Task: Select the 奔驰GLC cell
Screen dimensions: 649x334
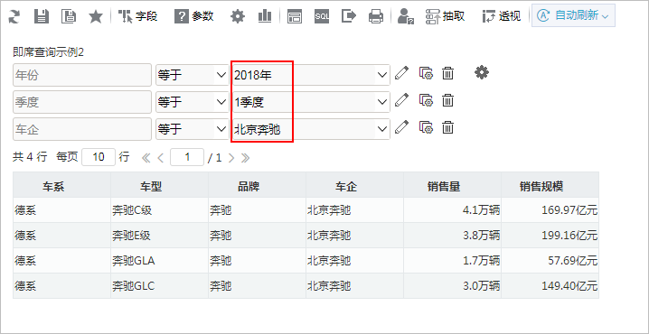Action: pos(159,286)
